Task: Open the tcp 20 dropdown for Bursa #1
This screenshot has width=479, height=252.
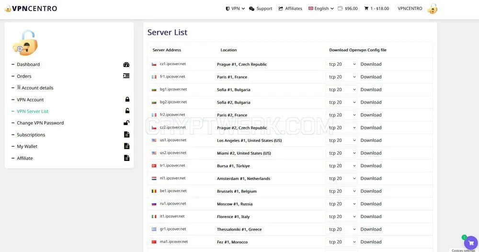Action: 342,166
